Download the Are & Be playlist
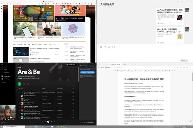Screen dimensions: 193x128 pyautogui.click(x=28, y=84)
